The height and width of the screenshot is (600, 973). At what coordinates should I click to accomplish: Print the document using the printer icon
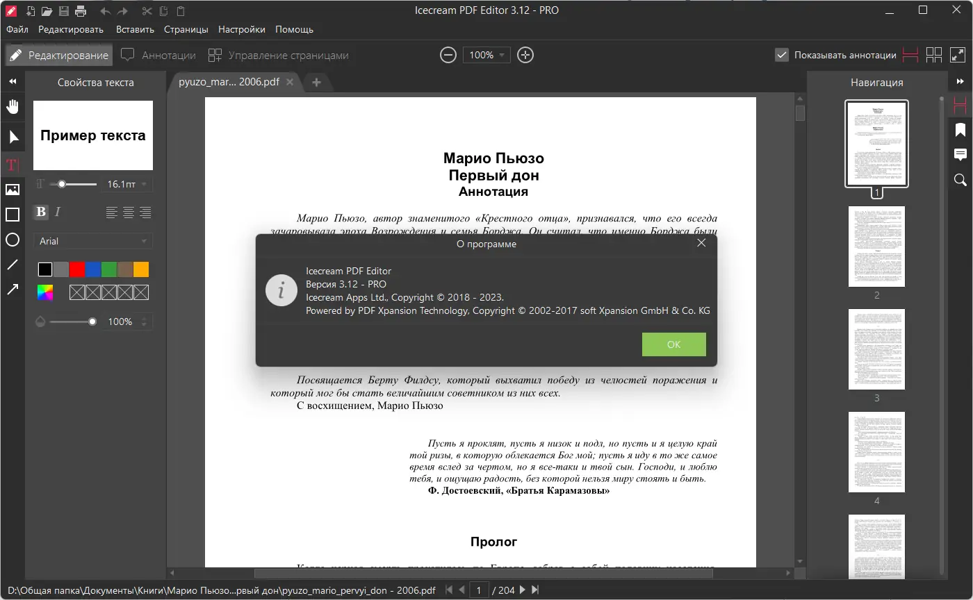point(81,10)
